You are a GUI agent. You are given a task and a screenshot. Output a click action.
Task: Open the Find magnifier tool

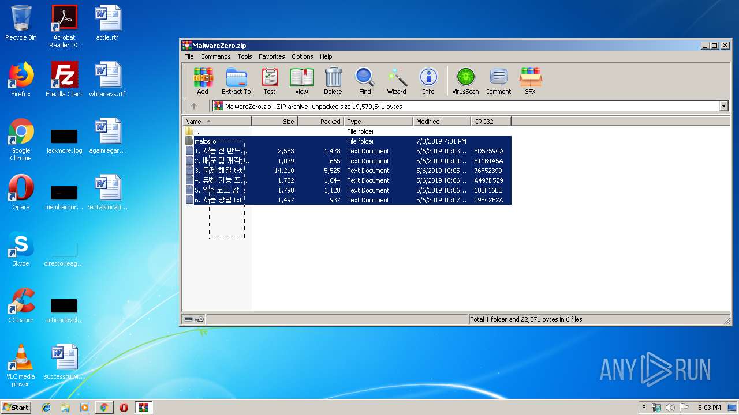click(x=365, y=81)
